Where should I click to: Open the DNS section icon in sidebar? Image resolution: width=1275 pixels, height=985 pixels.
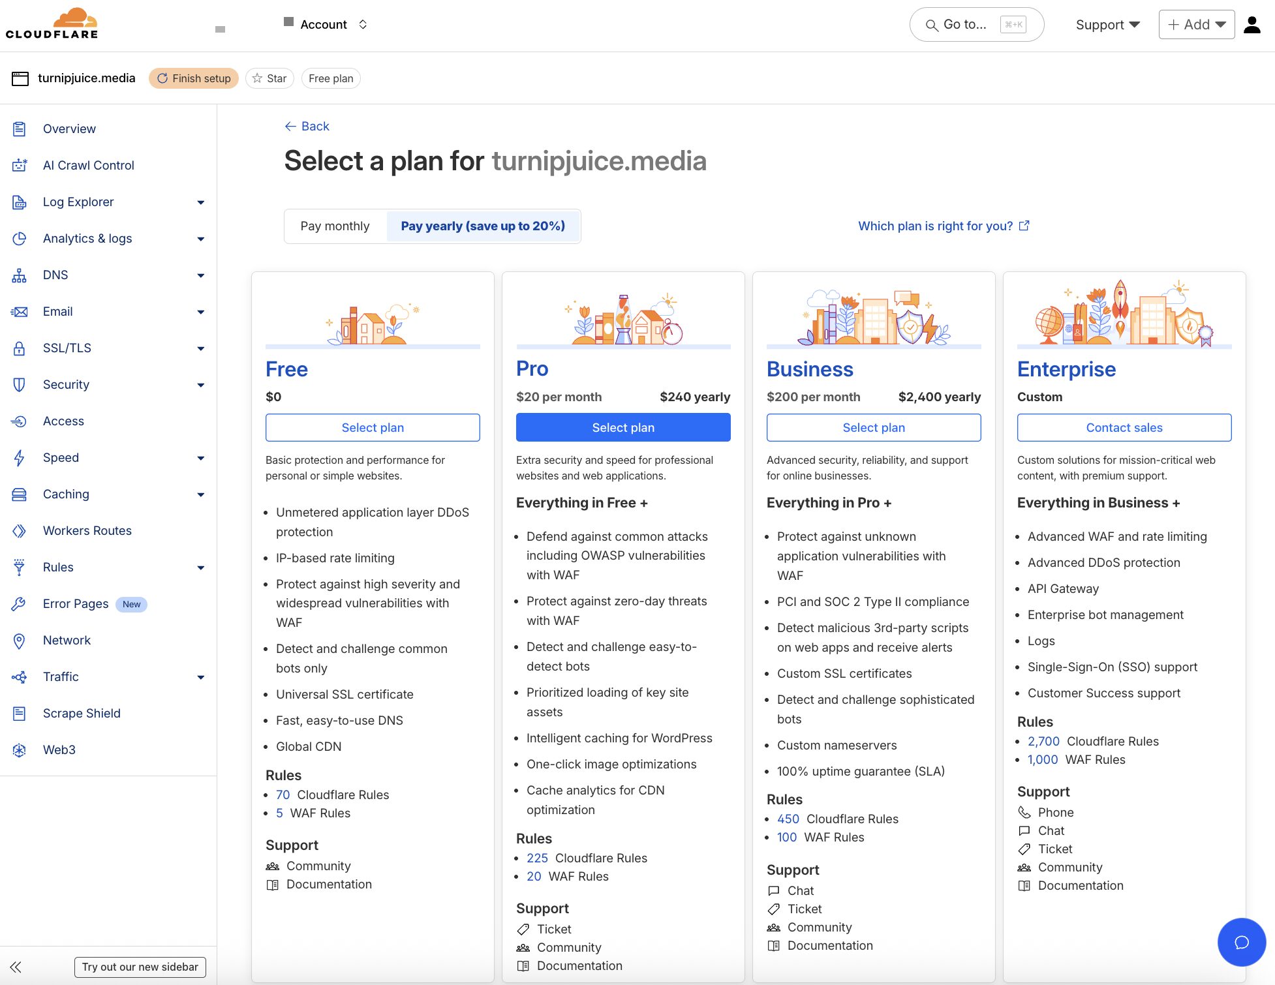pos(20,275)
